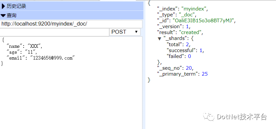Screen dimensions: 276x129
Task: Collapse the 查询 query section
Action: click(x=72, y=15)
